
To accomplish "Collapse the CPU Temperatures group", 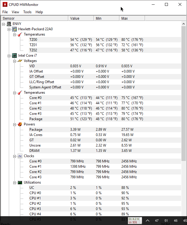I will point(14,93).
